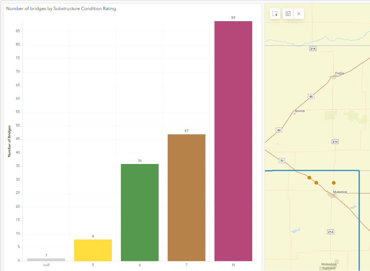
Task: Select the rectangle selection tool on the map
Action: 275,14
